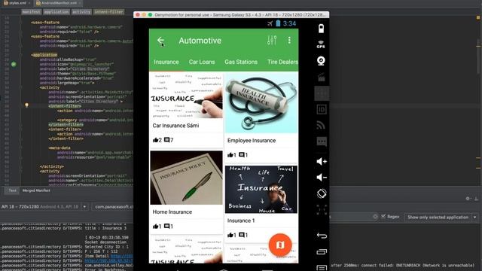This screenshot has height=271, width=482.
Task: Click the thumbs-up icon on Employee Insurance
Action: pos(230,155)
